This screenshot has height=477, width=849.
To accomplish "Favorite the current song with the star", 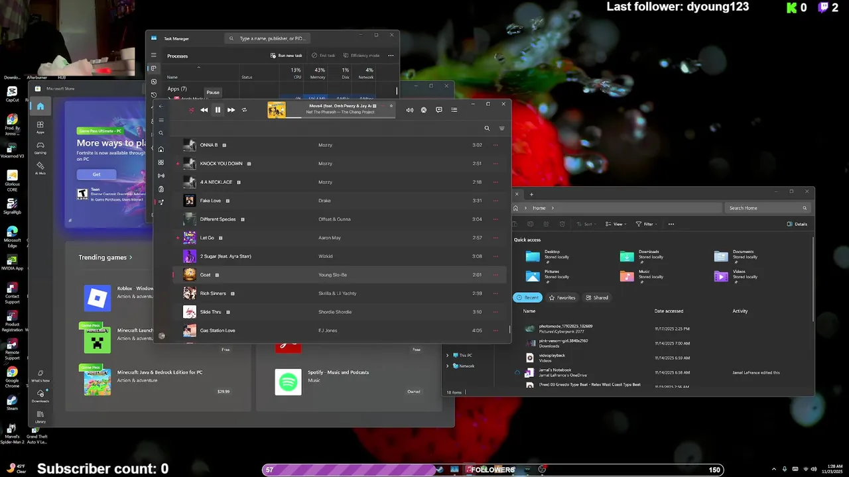I will pyautogui.click(x=391, y=106).
